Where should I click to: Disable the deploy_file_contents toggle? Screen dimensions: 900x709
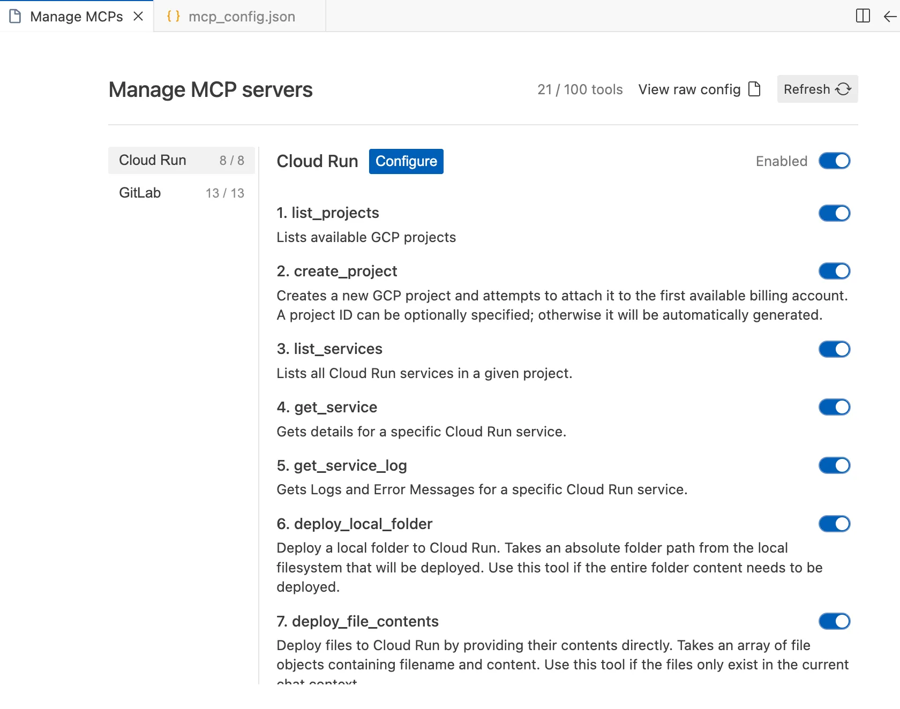point(834,621)
